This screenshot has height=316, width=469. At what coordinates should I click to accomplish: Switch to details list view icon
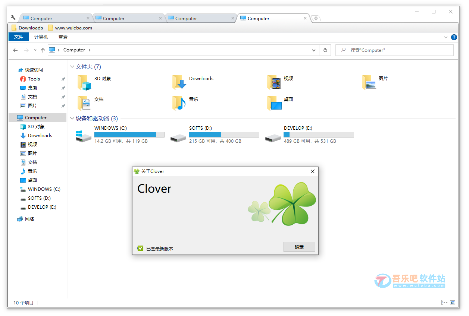pos(444,303)
